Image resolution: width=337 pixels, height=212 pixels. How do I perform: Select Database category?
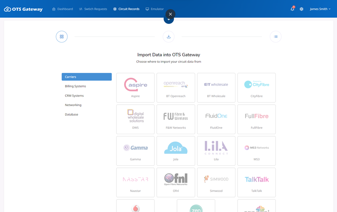coord(87,114)
